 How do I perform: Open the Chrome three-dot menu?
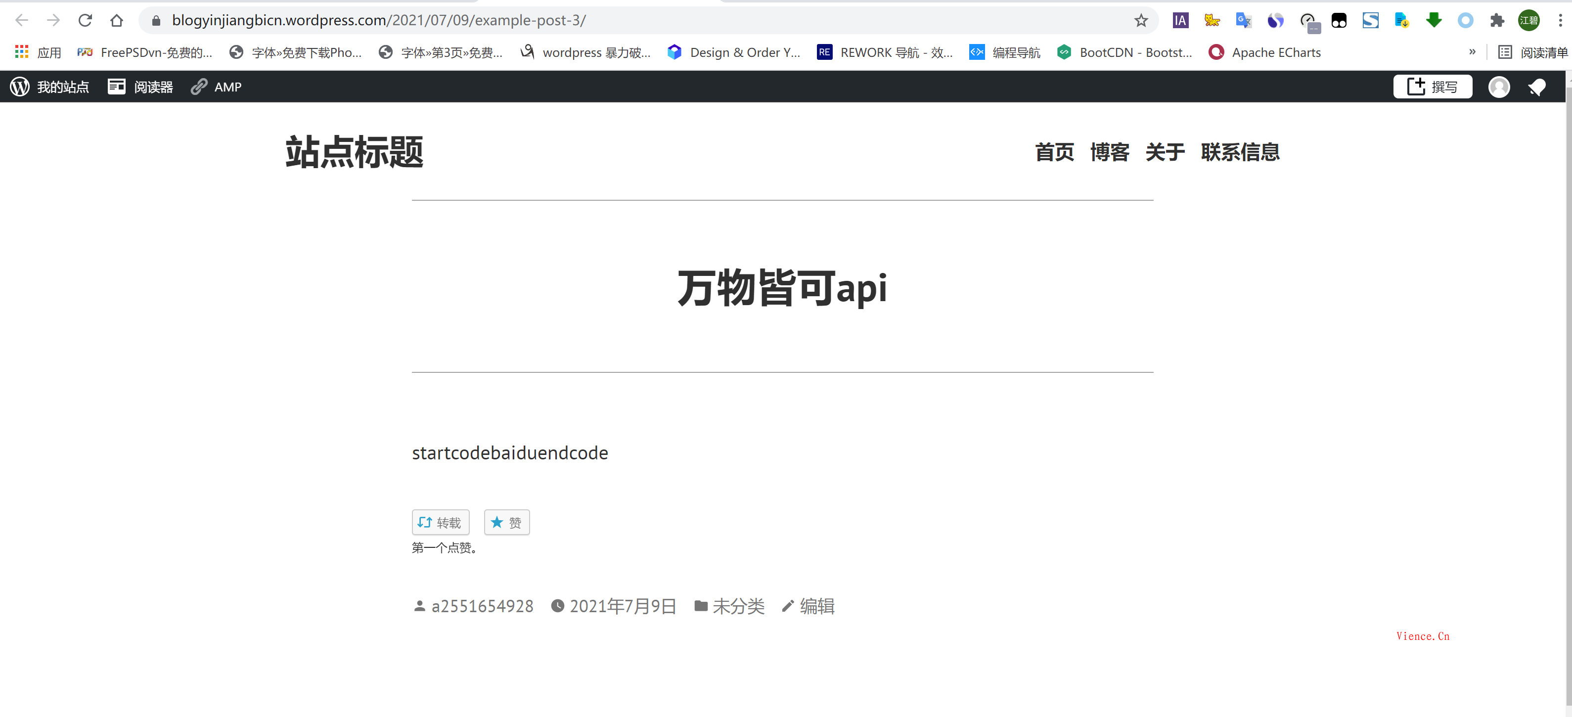pos(1560,21)
